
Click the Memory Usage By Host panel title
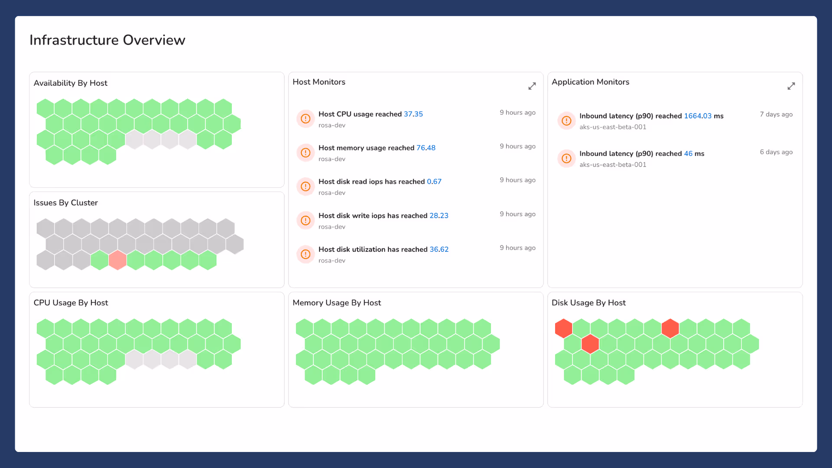click(337, 303)
